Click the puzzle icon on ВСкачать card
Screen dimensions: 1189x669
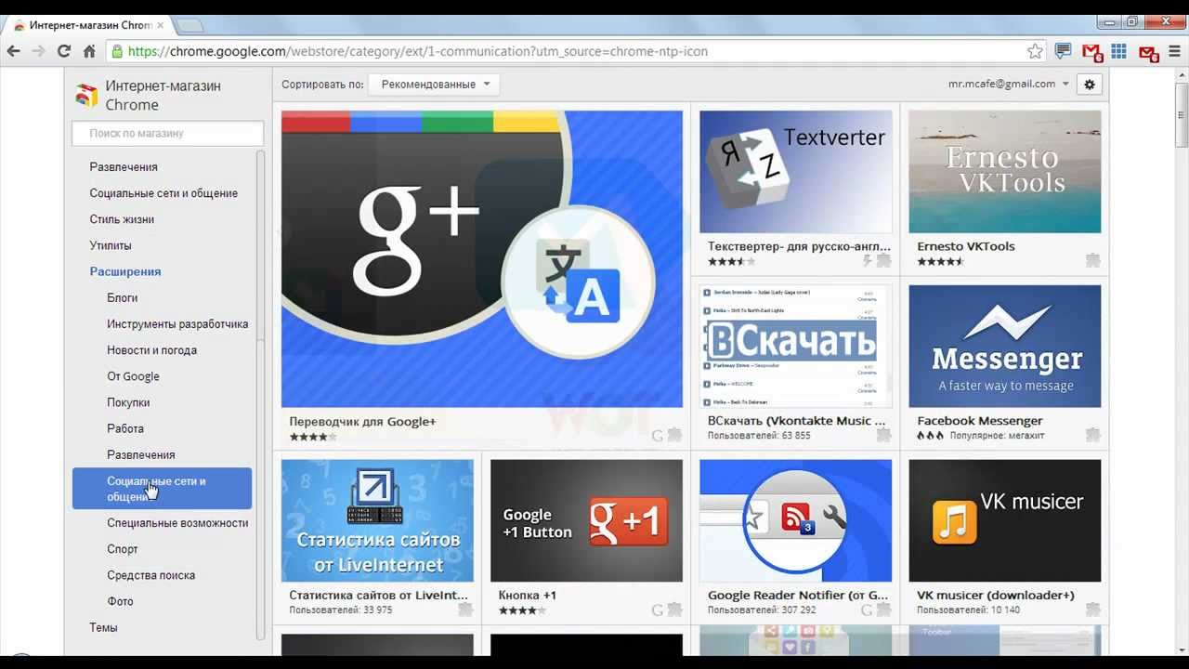[x=883, y=435]
